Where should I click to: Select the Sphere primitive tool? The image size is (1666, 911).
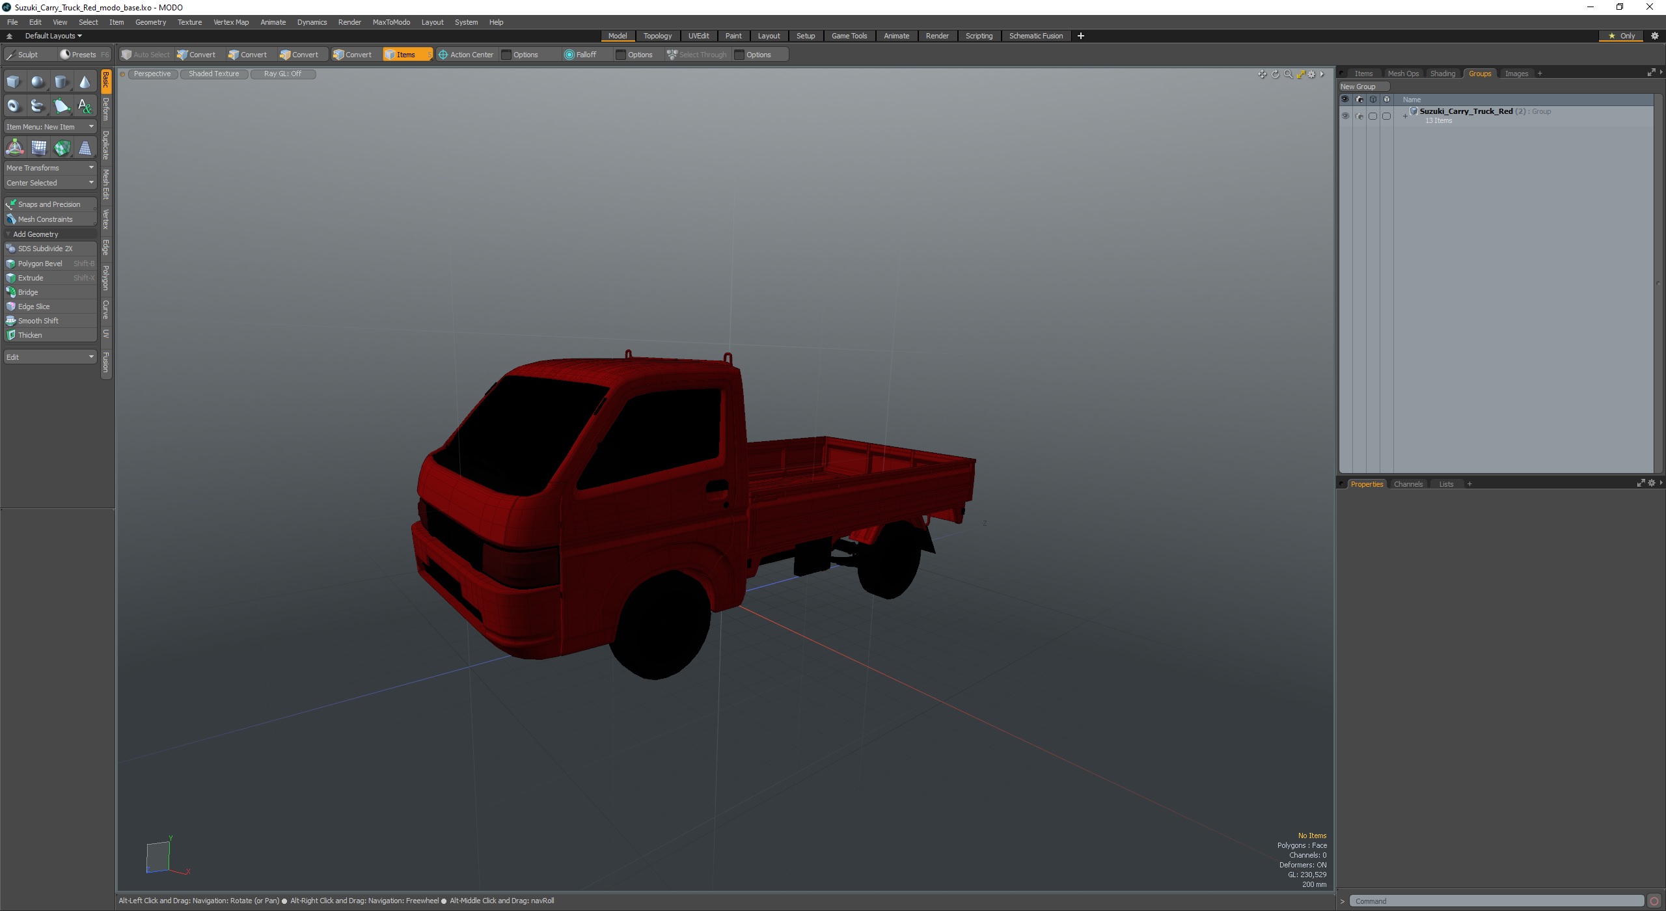[38, 82]
